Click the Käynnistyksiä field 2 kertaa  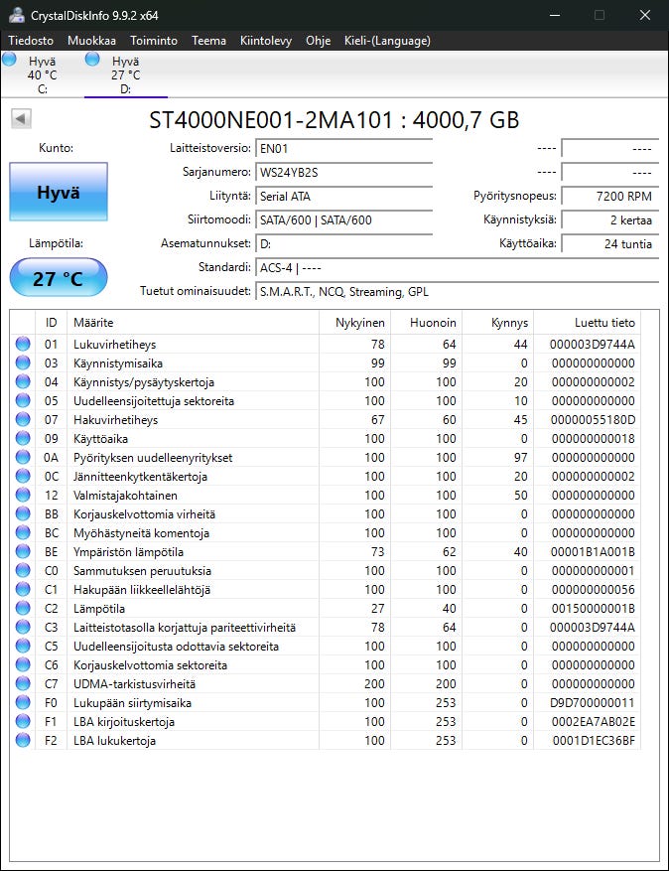[x=610, y=220]
